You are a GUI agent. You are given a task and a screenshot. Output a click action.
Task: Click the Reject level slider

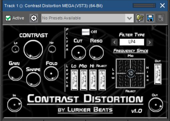(102, 80)
